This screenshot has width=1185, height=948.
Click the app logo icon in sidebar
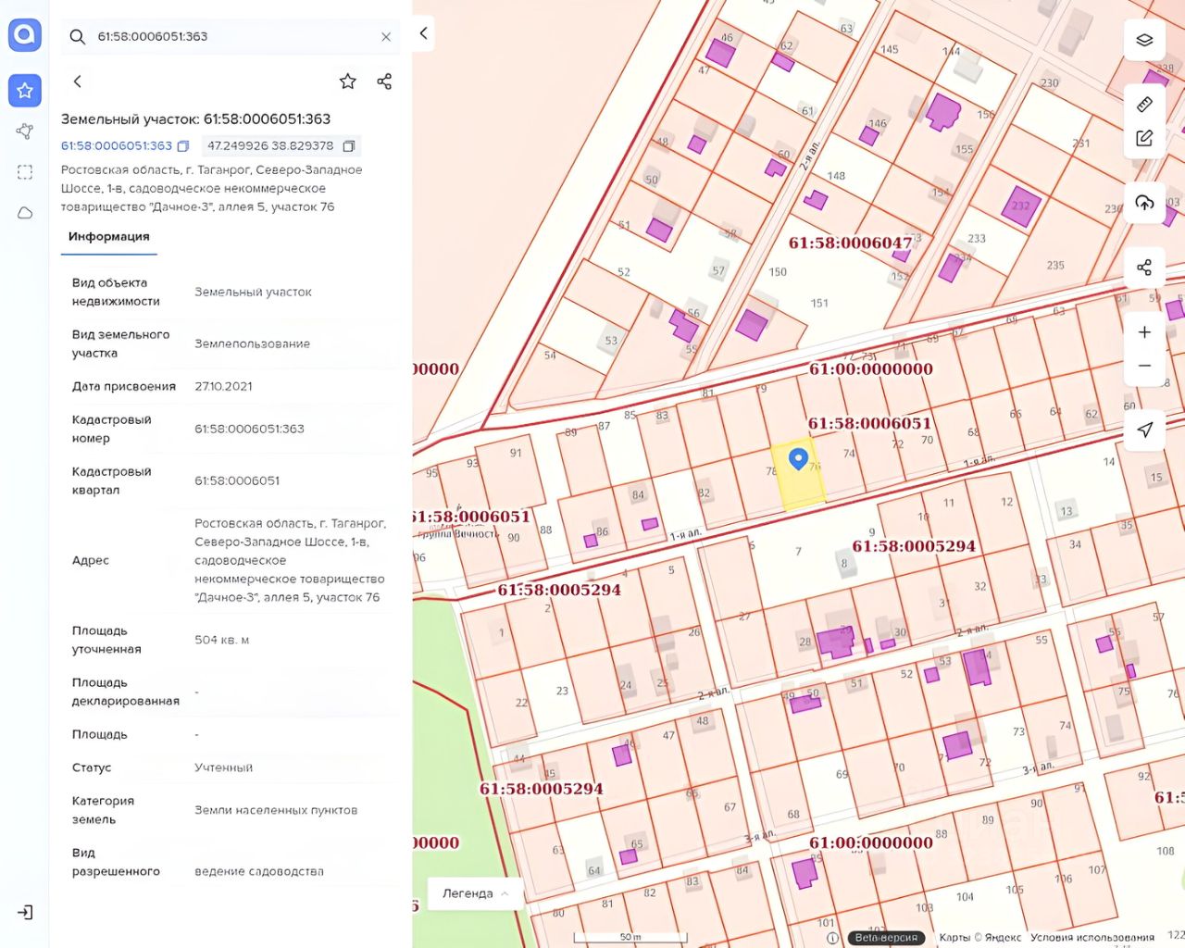(x=25, y=35)
